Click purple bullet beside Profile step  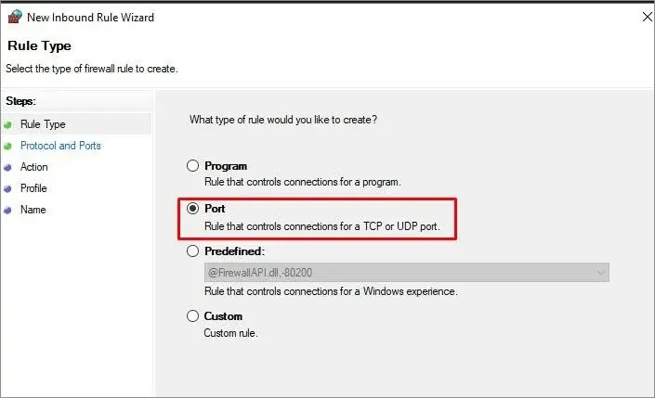(7, 188)
